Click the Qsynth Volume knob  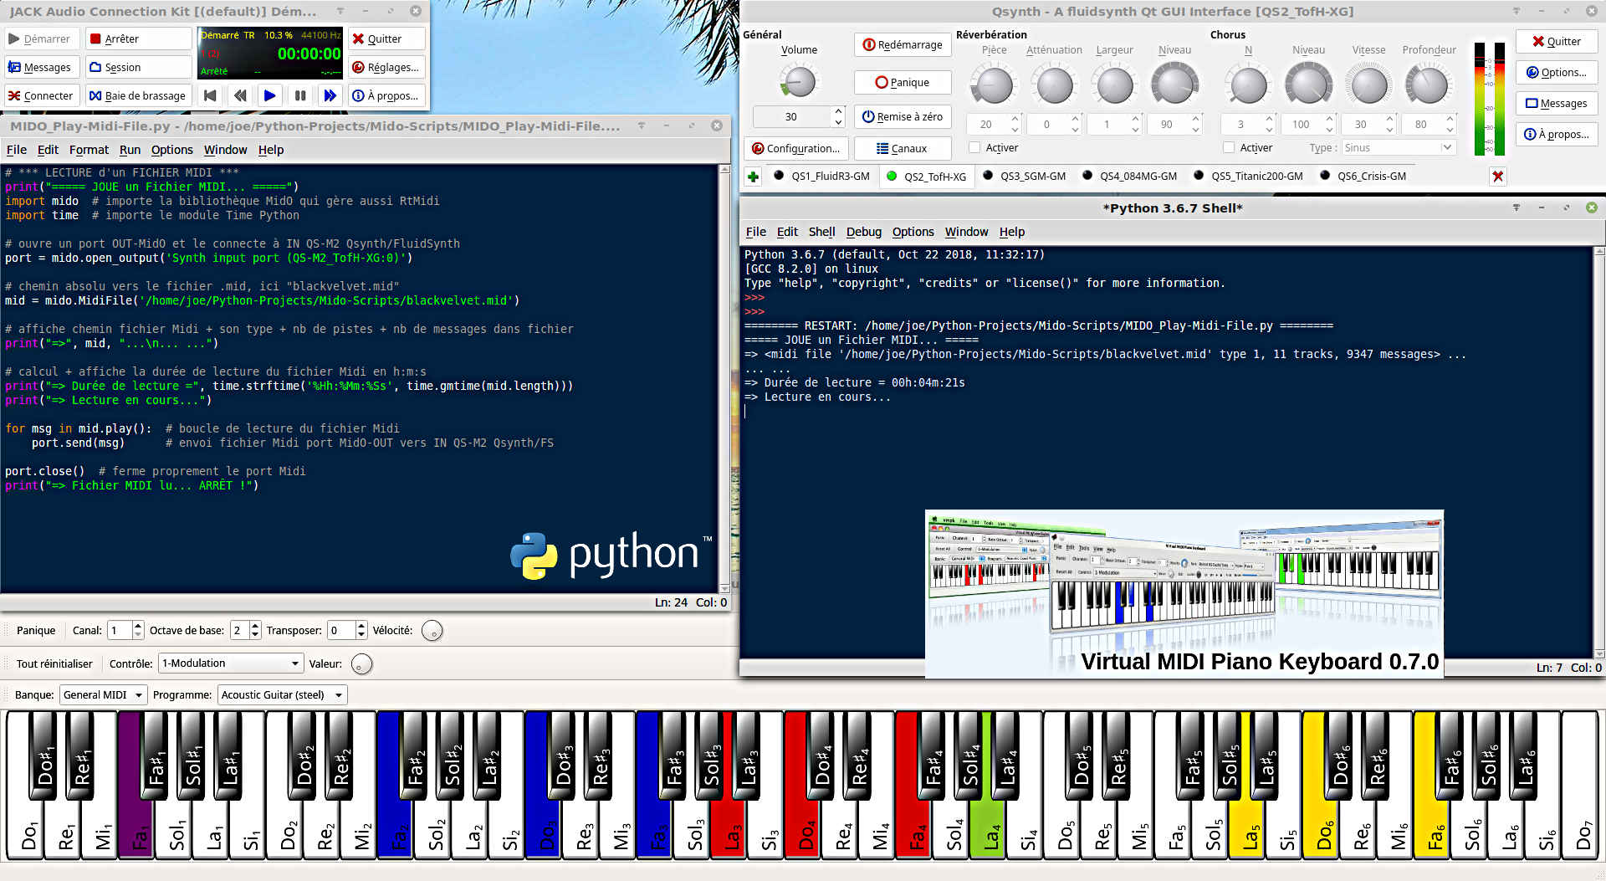pyautogui.click(x=799, y=82)
